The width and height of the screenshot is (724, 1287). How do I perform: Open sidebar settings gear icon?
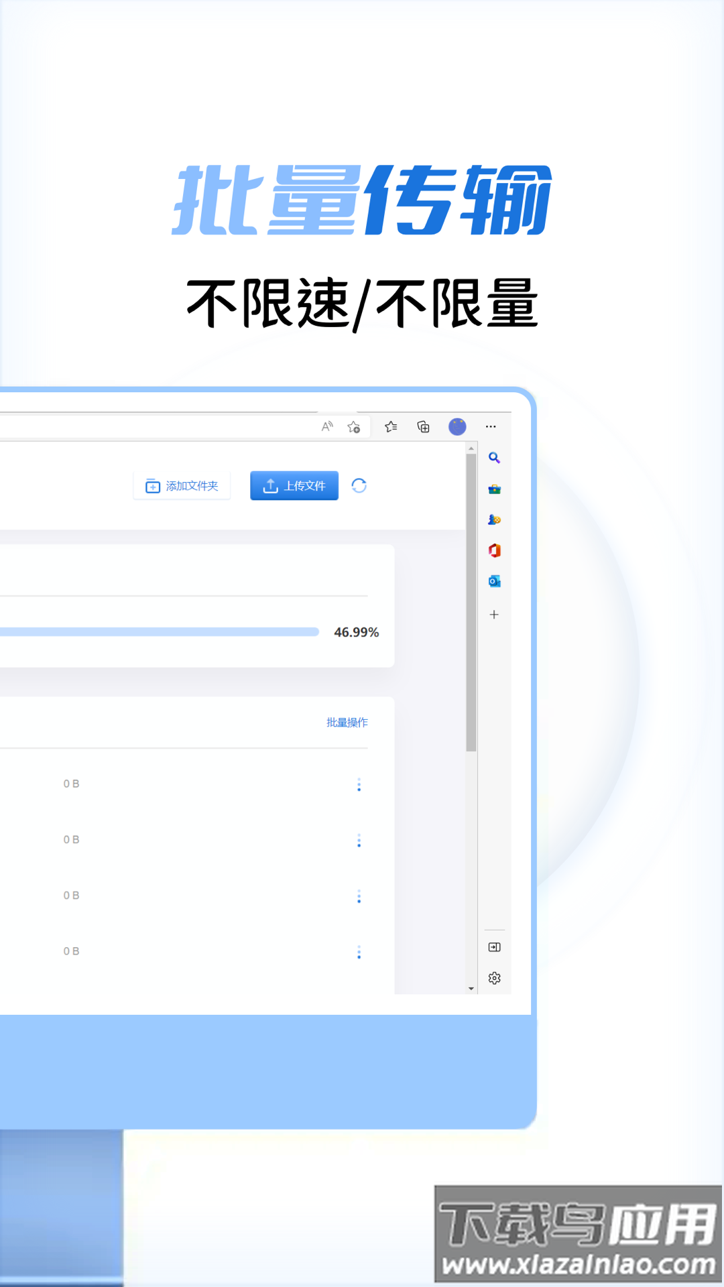495,979
